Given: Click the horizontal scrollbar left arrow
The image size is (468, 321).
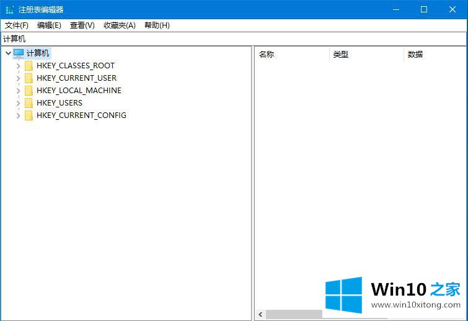Looking at the screenshot, I should point(260,315).
